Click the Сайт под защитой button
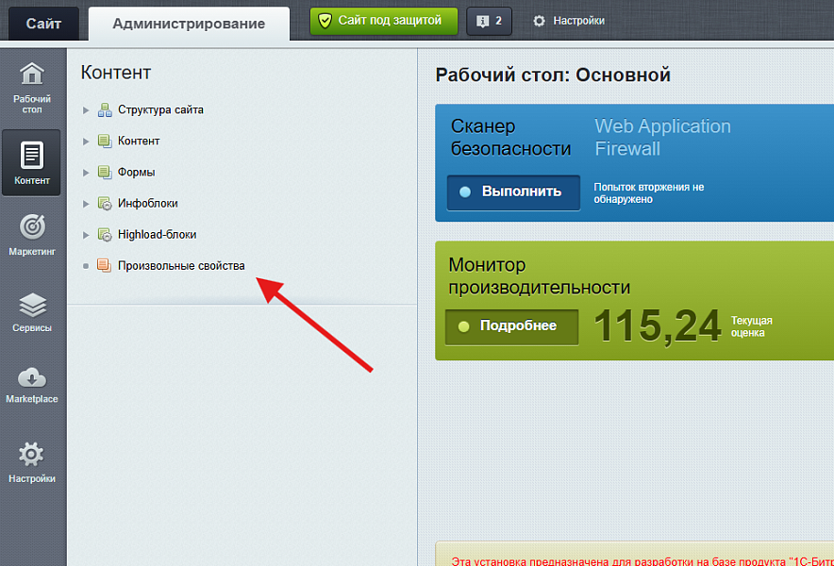834x566 pixels. pyautogui.click(x=383, y=22)
